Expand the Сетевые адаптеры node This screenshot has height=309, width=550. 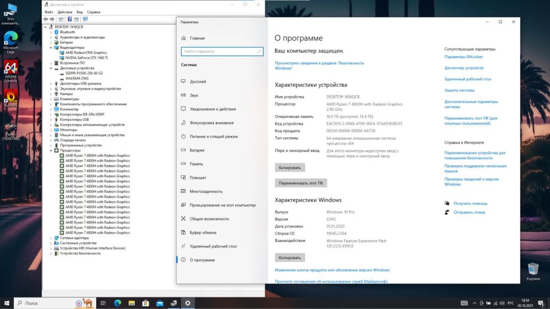51,238
